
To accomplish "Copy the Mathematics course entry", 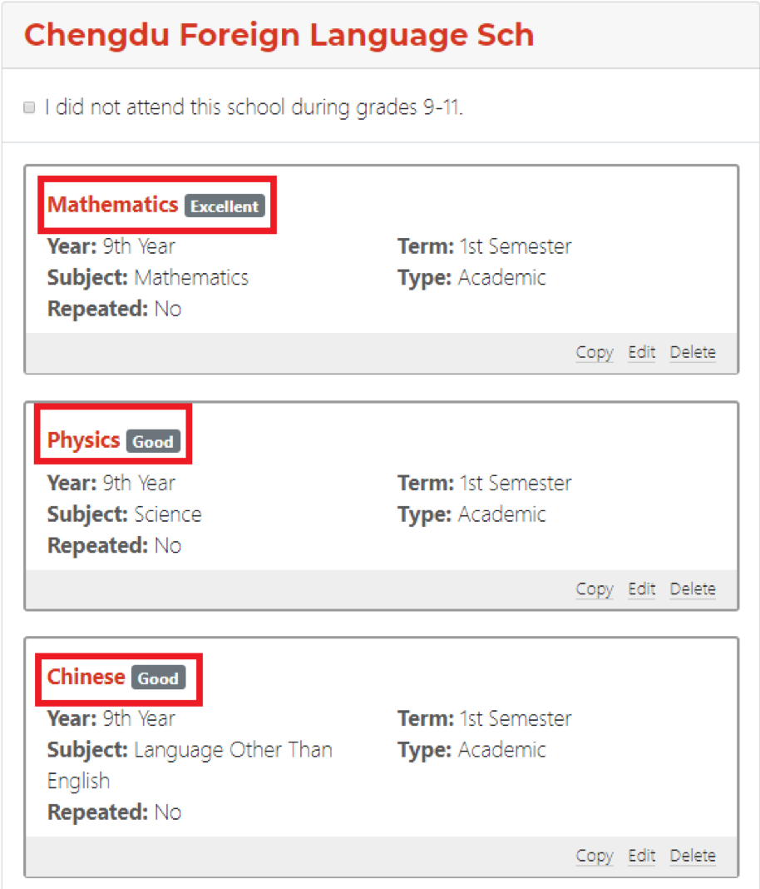I will point(595,352).
